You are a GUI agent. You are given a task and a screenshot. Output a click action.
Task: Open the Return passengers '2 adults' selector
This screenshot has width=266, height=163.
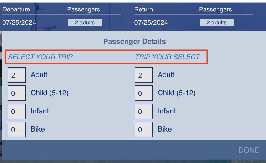(x=217, y=23)
